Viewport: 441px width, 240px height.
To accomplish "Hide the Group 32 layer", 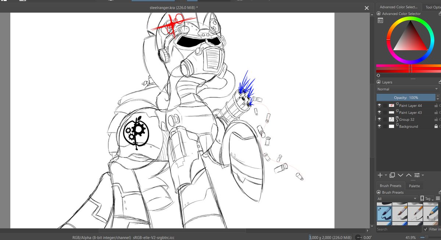I will (x=380, y=119).
